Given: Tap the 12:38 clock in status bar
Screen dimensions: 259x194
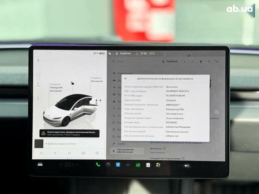Looking at the screenshot, I should coord(143,53).
